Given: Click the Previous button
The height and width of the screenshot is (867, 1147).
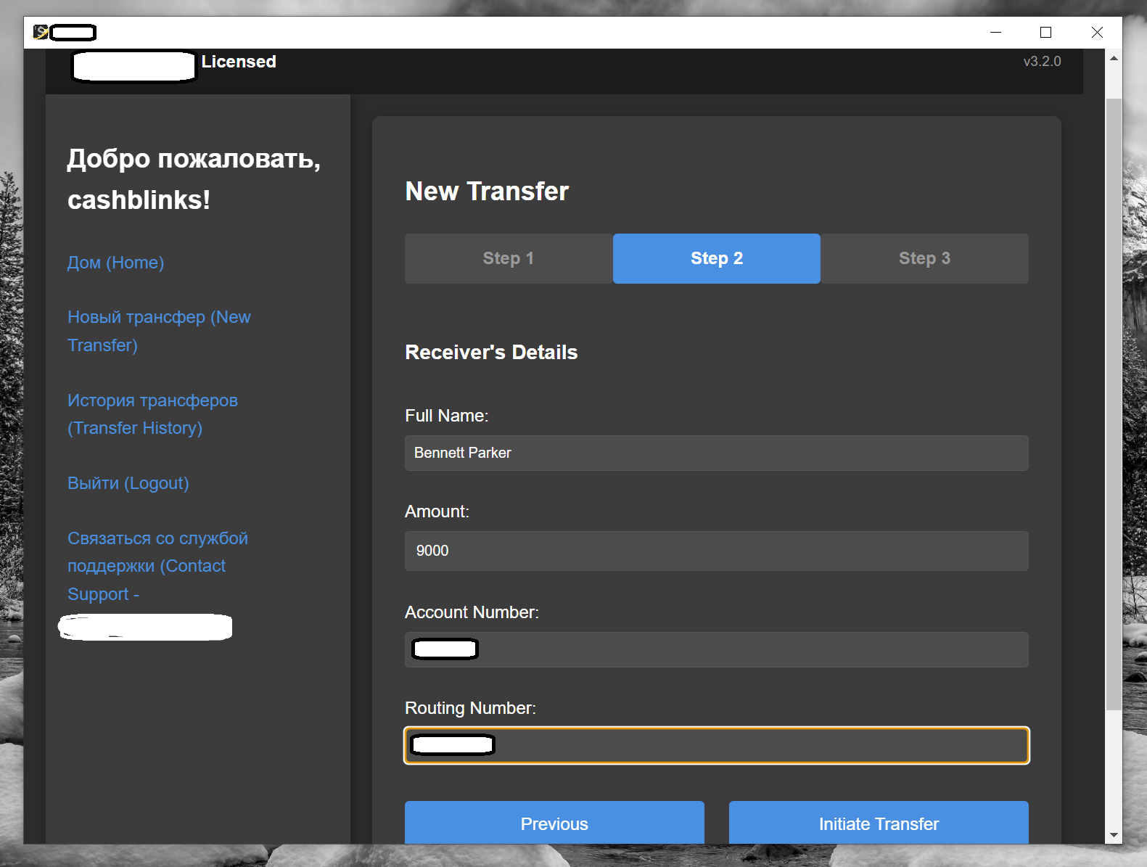Looking at the screenshot, I should coord(554,823).
